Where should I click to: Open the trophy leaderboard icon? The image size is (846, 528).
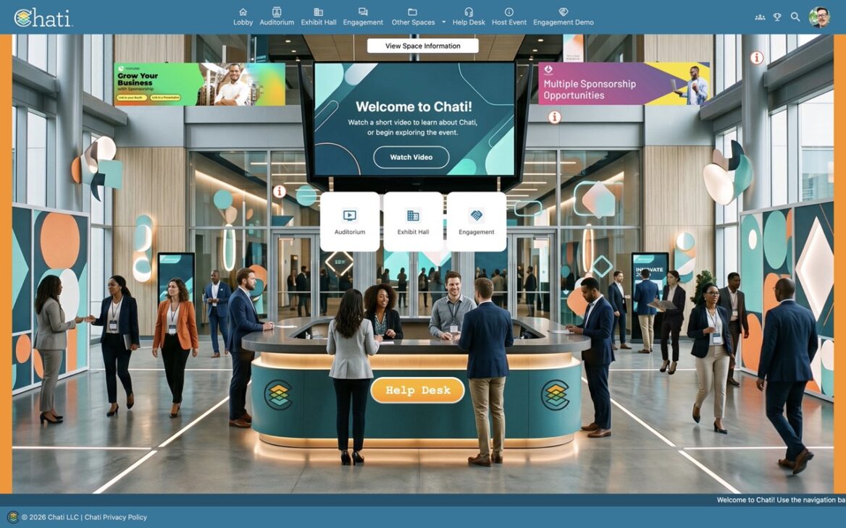tap(777, 17)
